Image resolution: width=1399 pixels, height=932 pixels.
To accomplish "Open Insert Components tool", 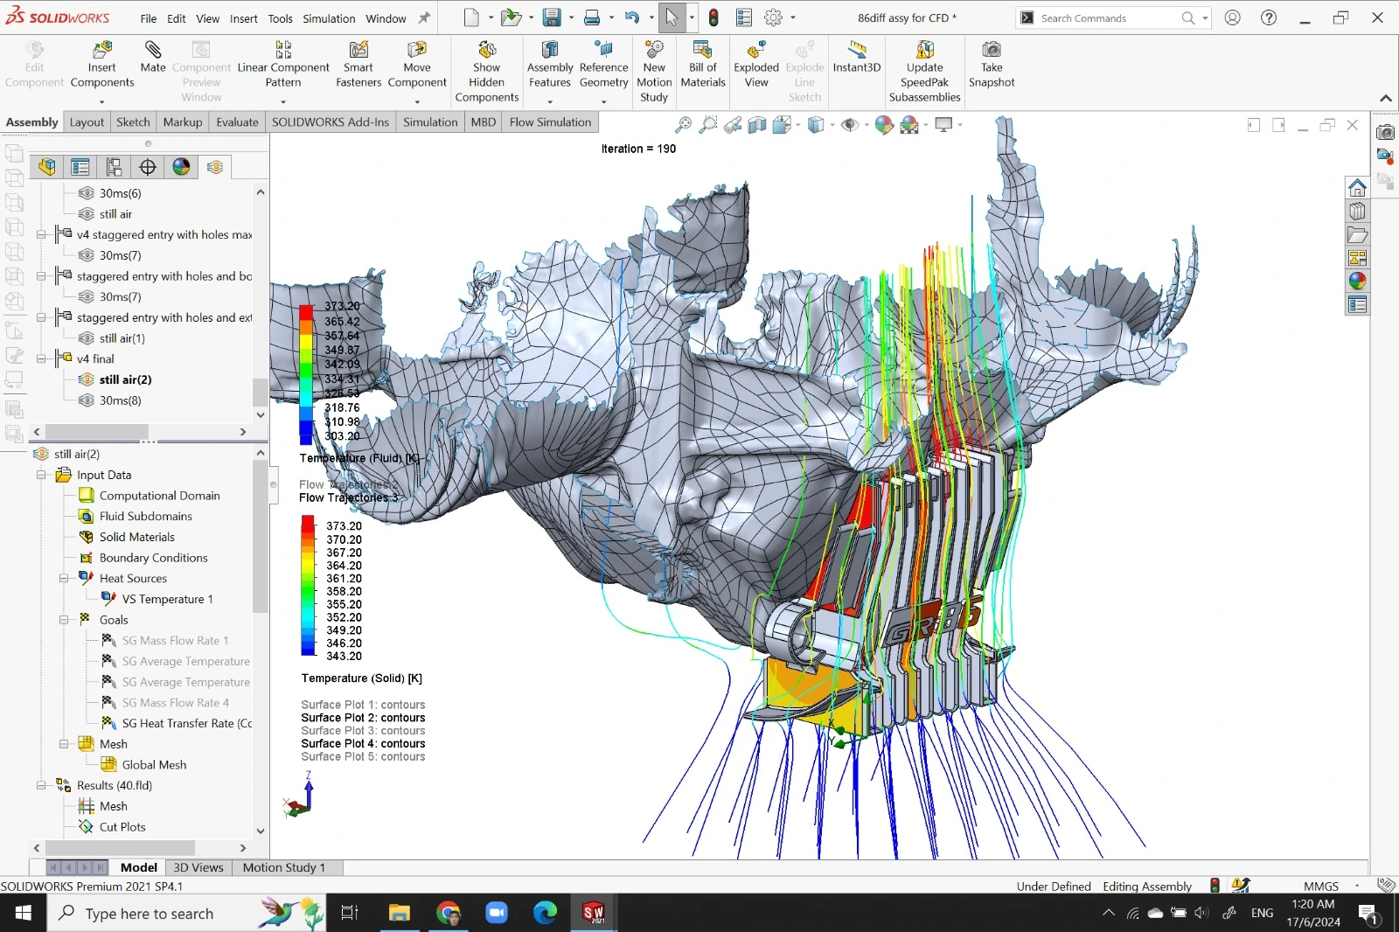I will 102,65.
